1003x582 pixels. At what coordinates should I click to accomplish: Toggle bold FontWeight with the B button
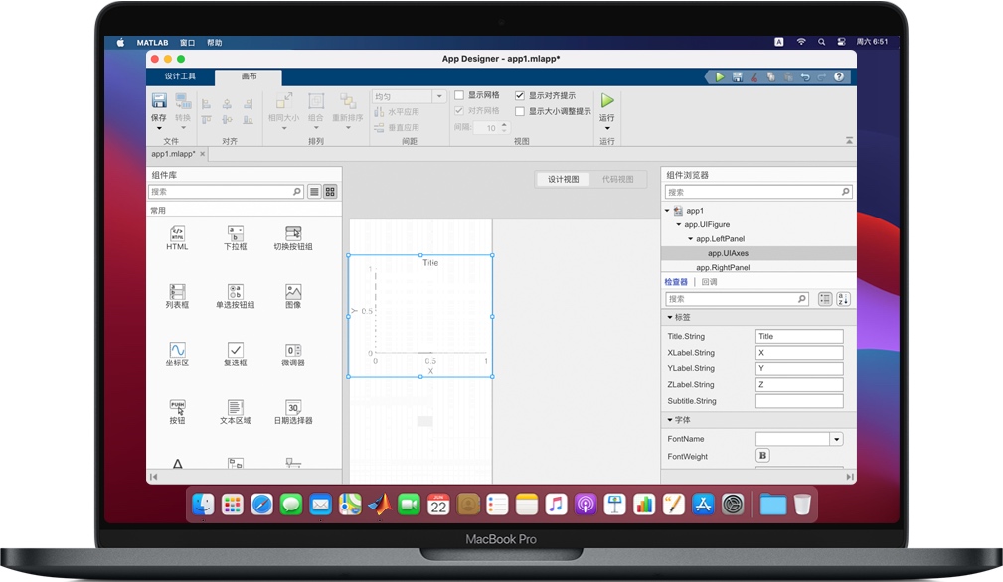click(x=761, y=455)
